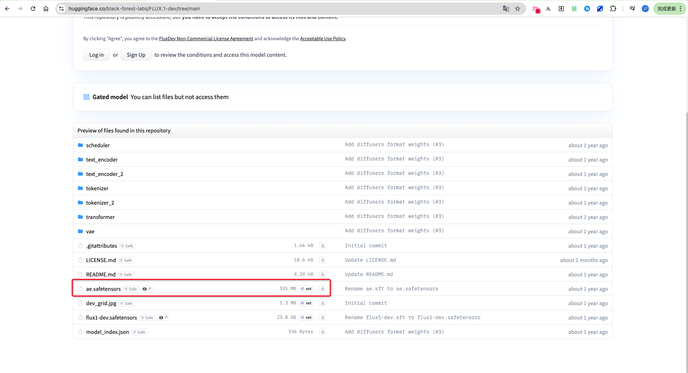
Task: Open the transformer folder
Action: [x=100, y=217]
